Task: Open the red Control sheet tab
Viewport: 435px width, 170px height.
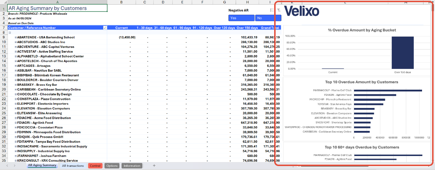Action: (95, 166)
